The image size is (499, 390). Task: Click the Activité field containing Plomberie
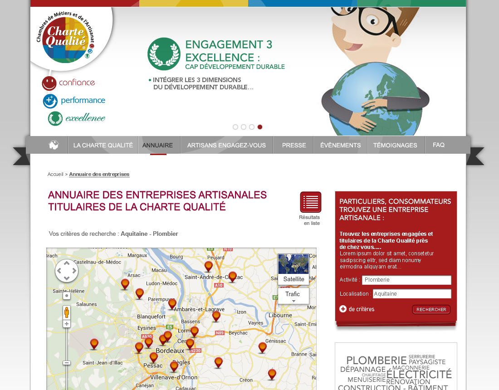coord(406,280)
